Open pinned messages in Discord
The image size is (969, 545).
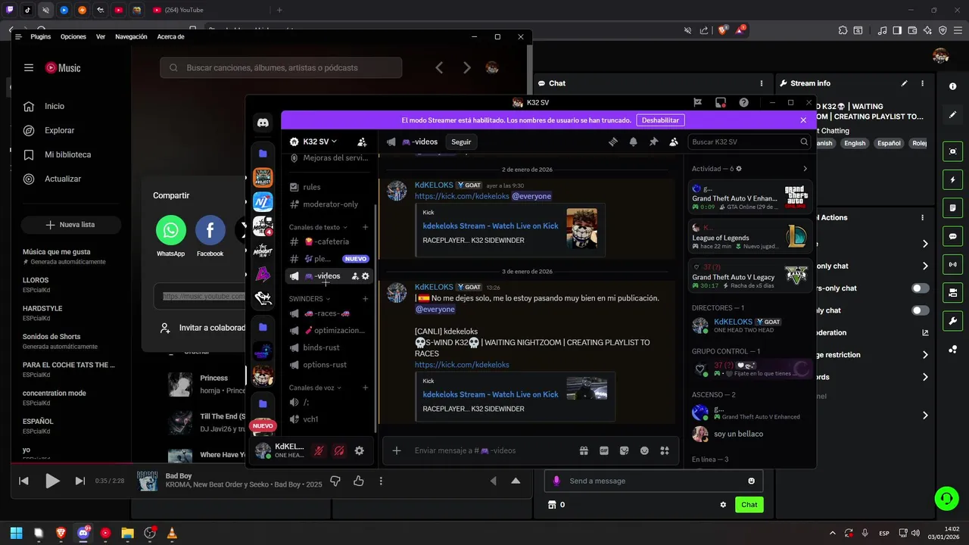click(653, 142)
